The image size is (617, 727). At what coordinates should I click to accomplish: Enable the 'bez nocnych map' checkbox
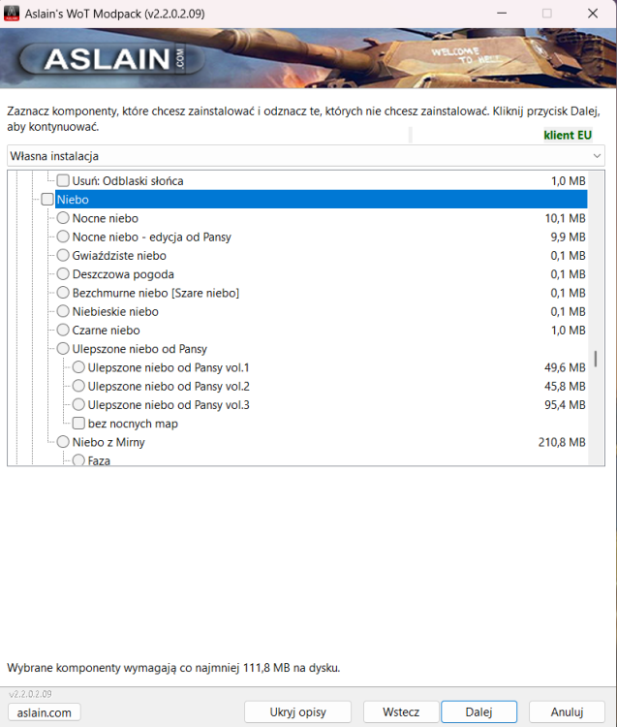click(78, 424)
